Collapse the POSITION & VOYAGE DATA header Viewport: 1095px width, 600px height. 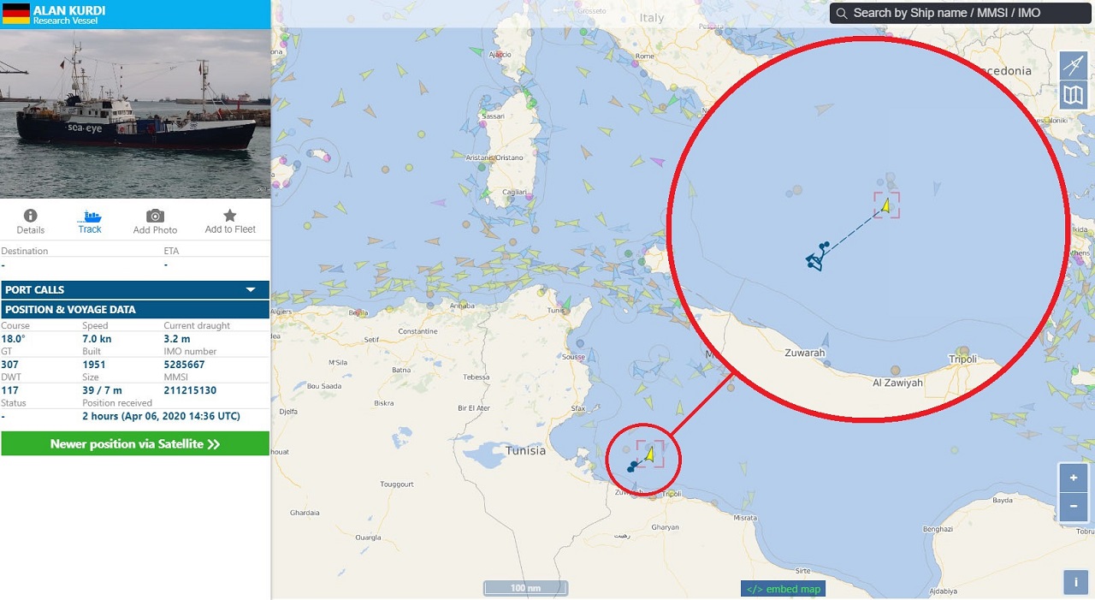pyautogui.click(x=135, y=310)
